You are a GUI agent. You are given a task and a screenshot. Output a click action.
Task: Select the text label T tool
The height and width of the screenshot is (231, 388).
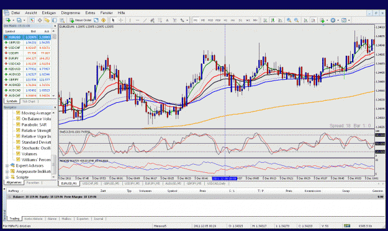tap(174, 20)
